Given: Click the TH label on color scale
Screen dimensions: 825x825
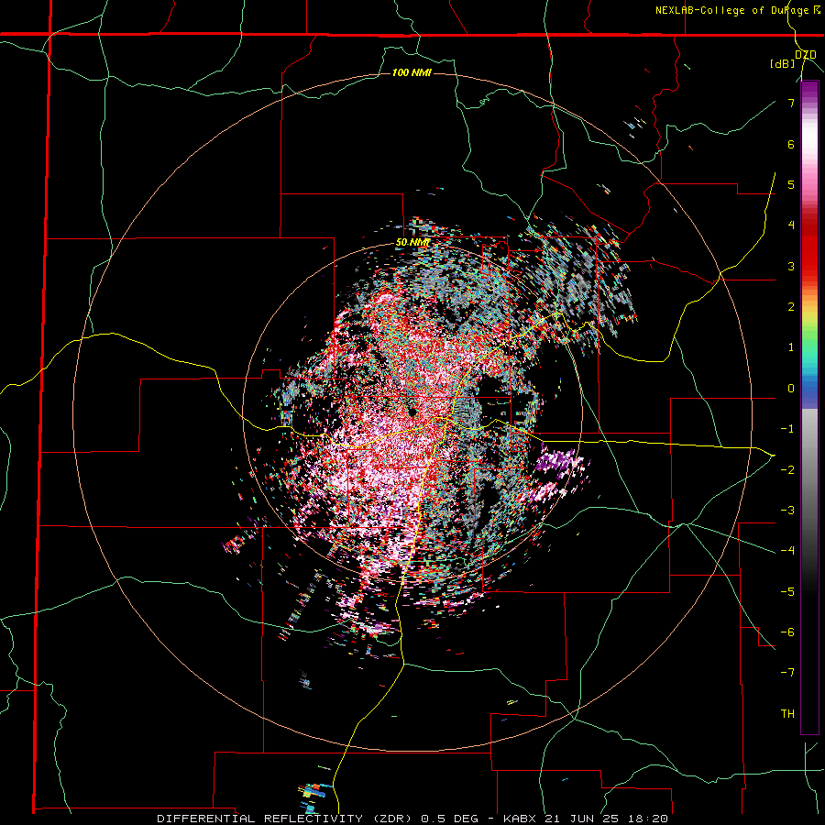Looking at the screenshot, I should 787,713.
